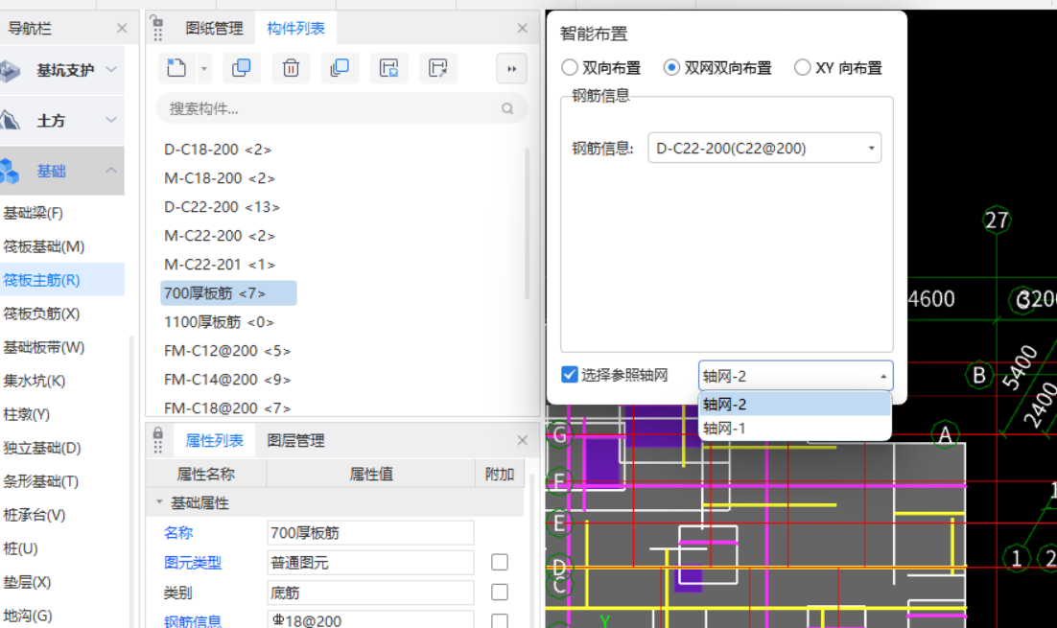Click the lock icon in component list panel

[x=155, y=21]
